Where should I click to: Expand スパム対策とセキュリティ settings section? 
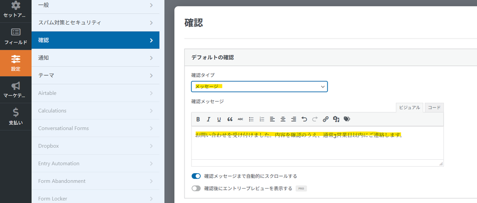(x=95, y=22)
